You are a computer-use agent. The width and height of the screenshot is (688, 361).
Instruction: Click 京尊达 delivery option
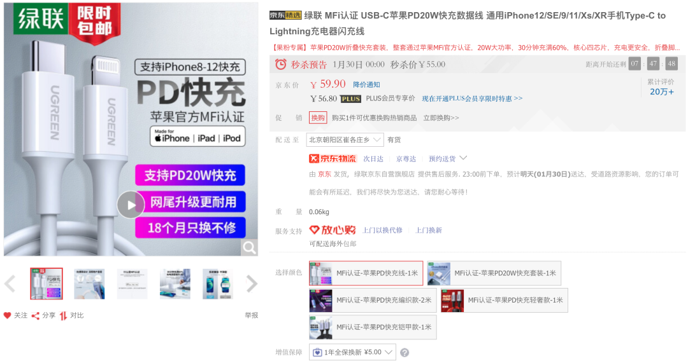click(x=406, y=159)
